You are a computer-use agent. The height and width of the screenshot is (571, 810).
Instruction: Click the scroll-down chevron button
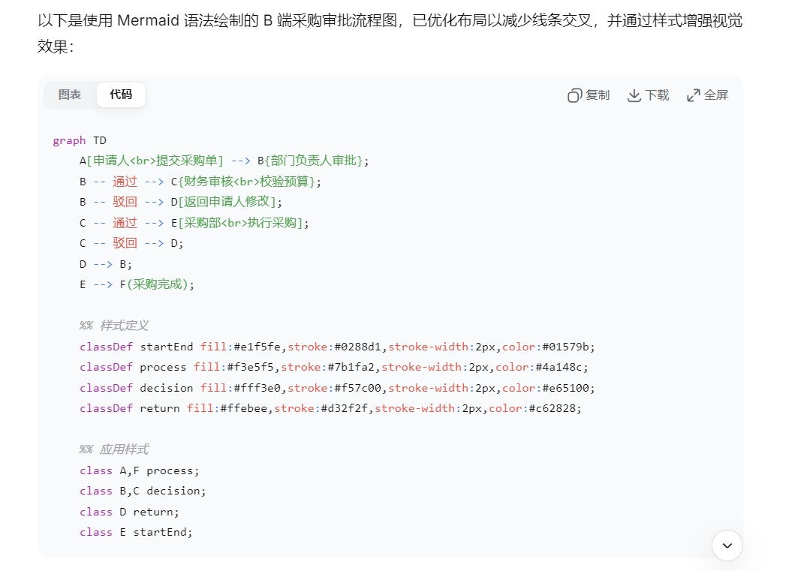[727, 545]
